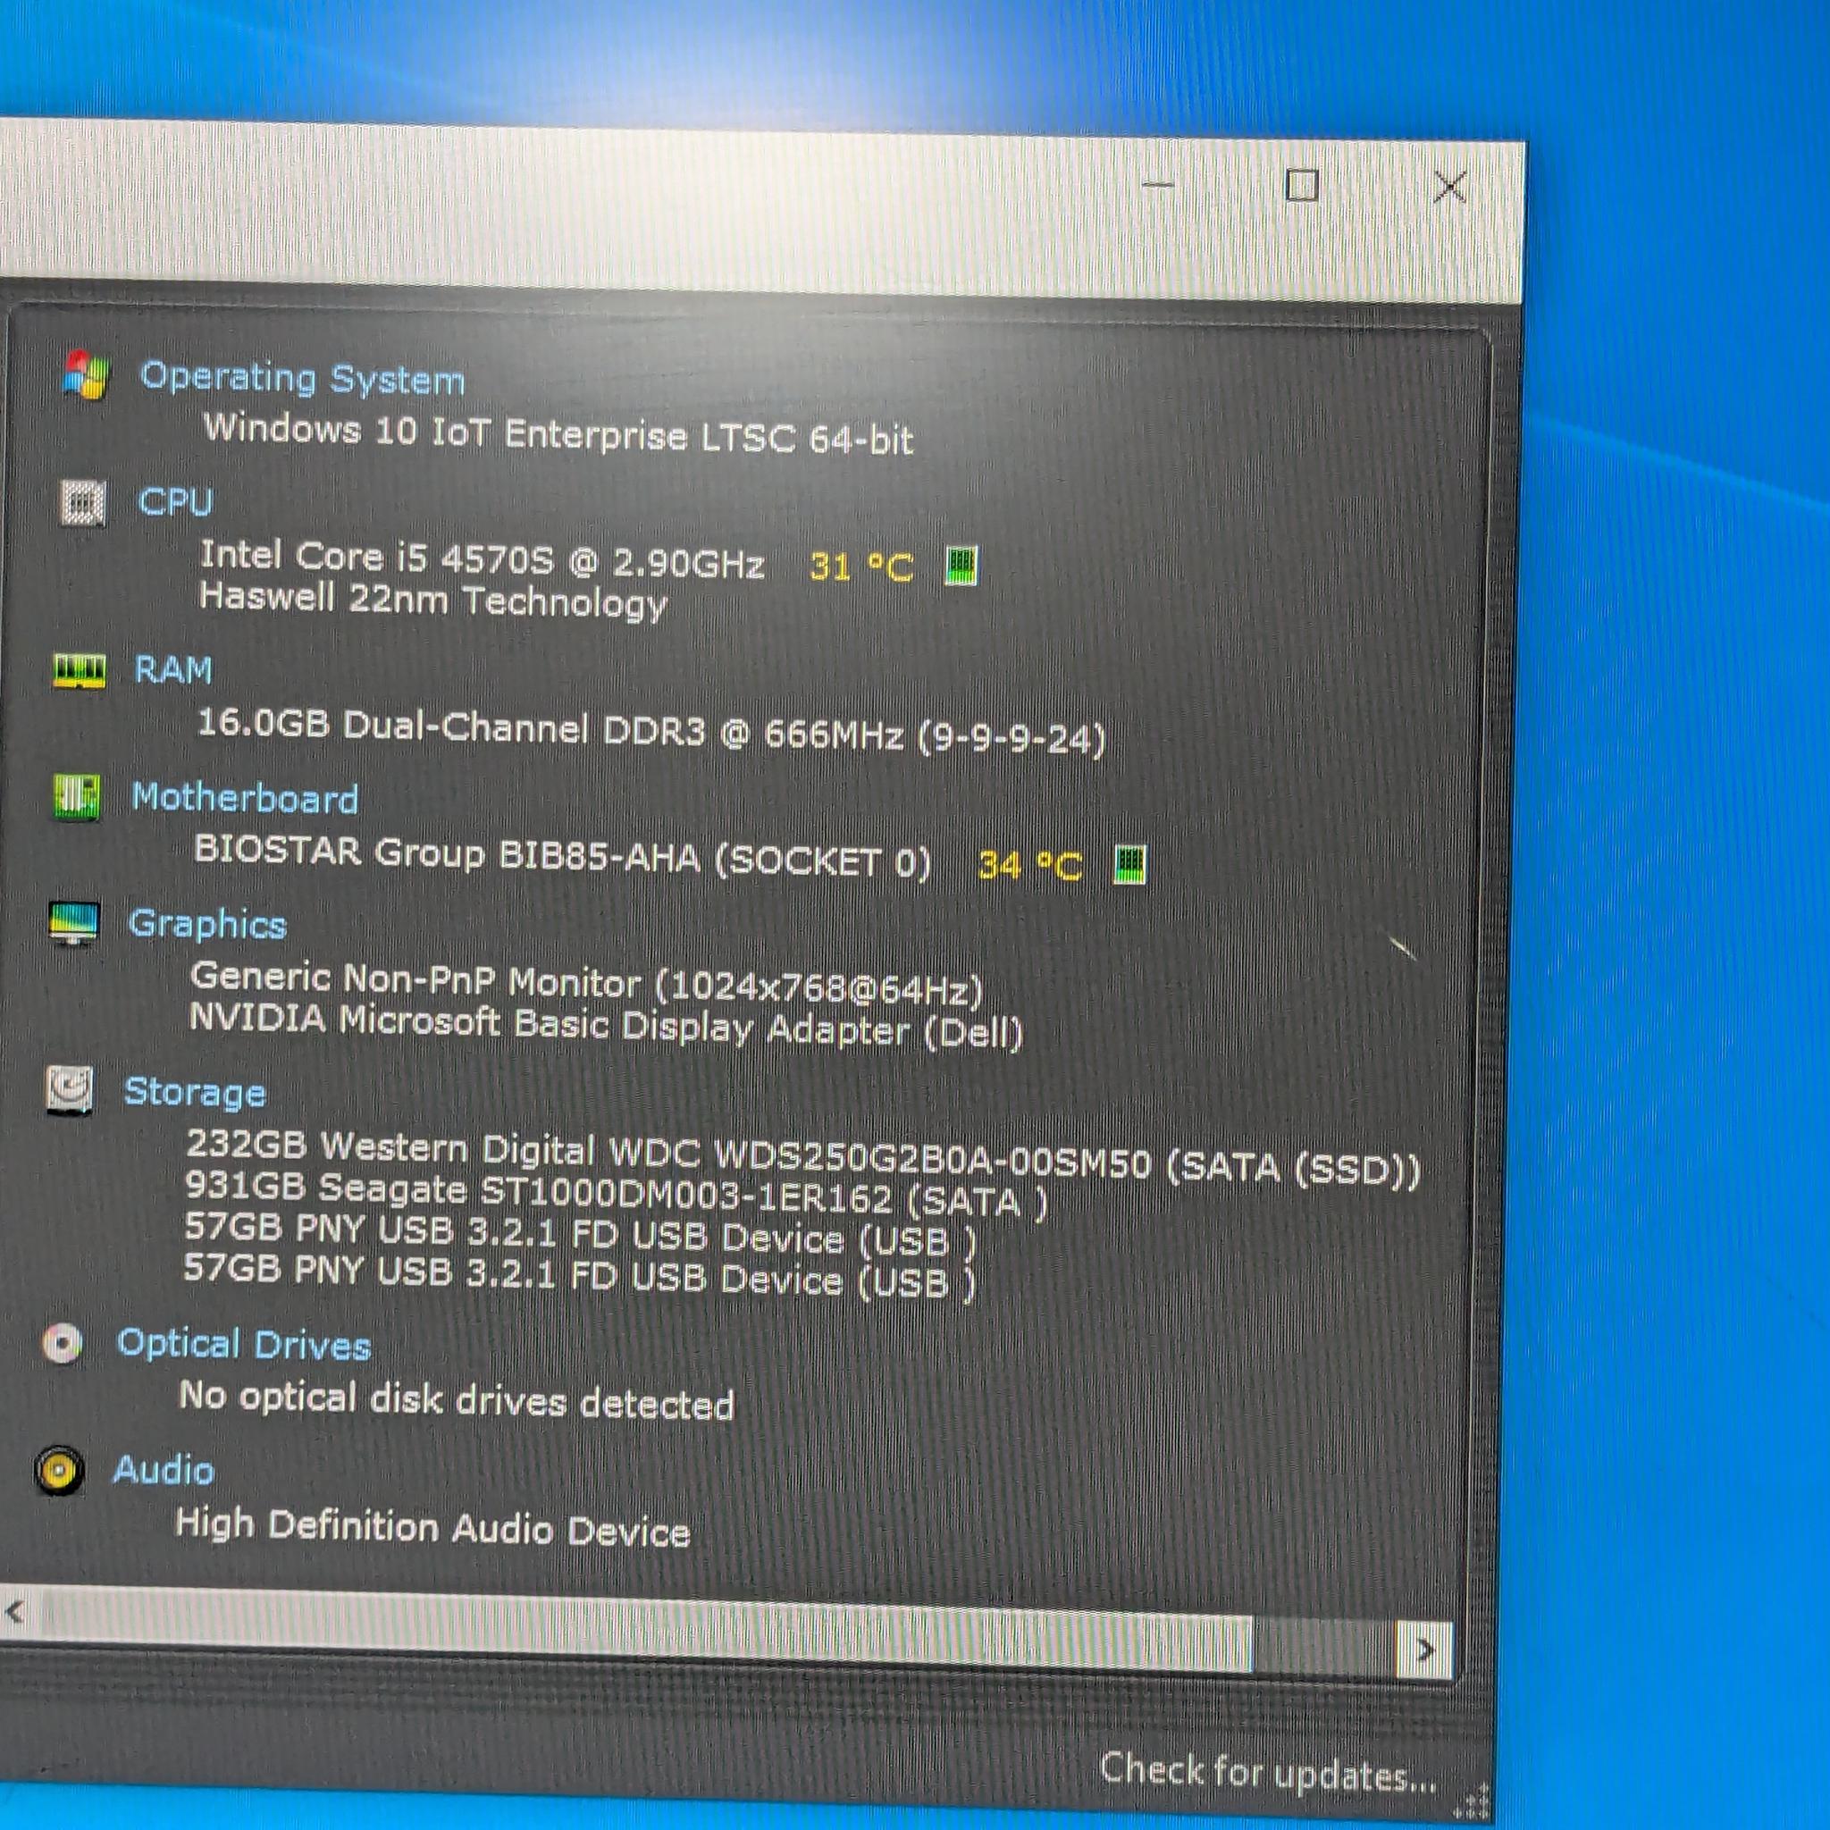Close the system information window

[x=1449, y=187]
